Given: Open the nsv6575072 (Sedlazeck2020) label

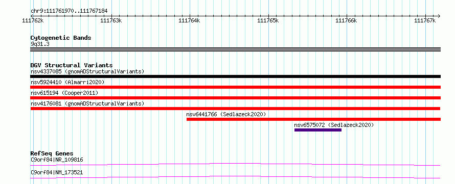Looking at the screenshot, I should pos(334,125).
